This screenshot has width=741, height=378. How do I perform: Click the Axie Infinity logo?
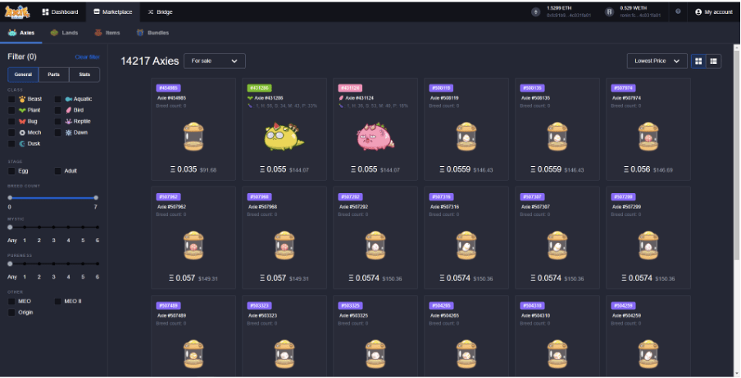click(17, 11)
